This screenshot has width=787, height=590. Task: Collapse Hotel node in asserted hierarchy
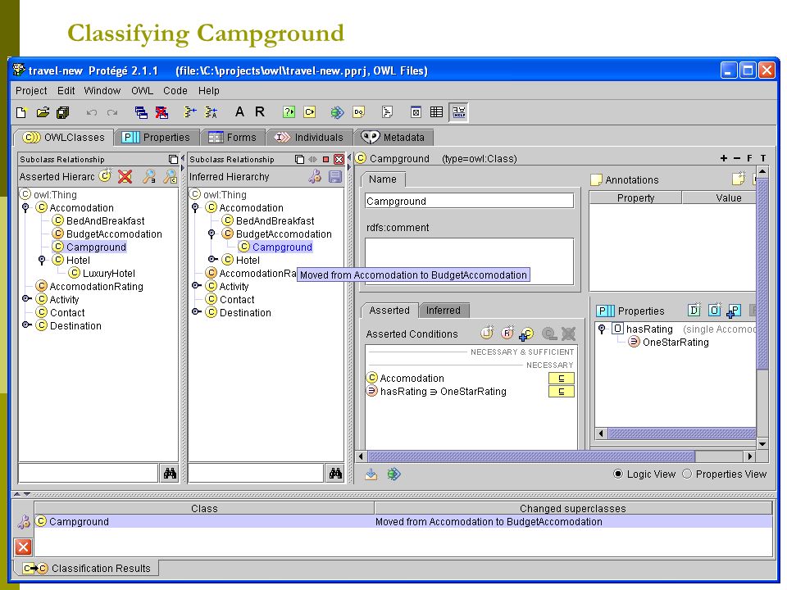pos(42,260)
